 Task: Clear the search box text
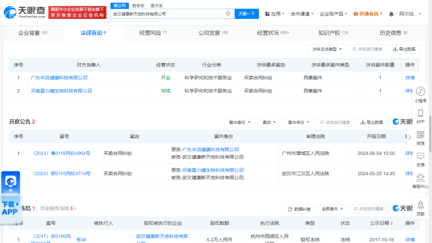(x=228, y=13)
